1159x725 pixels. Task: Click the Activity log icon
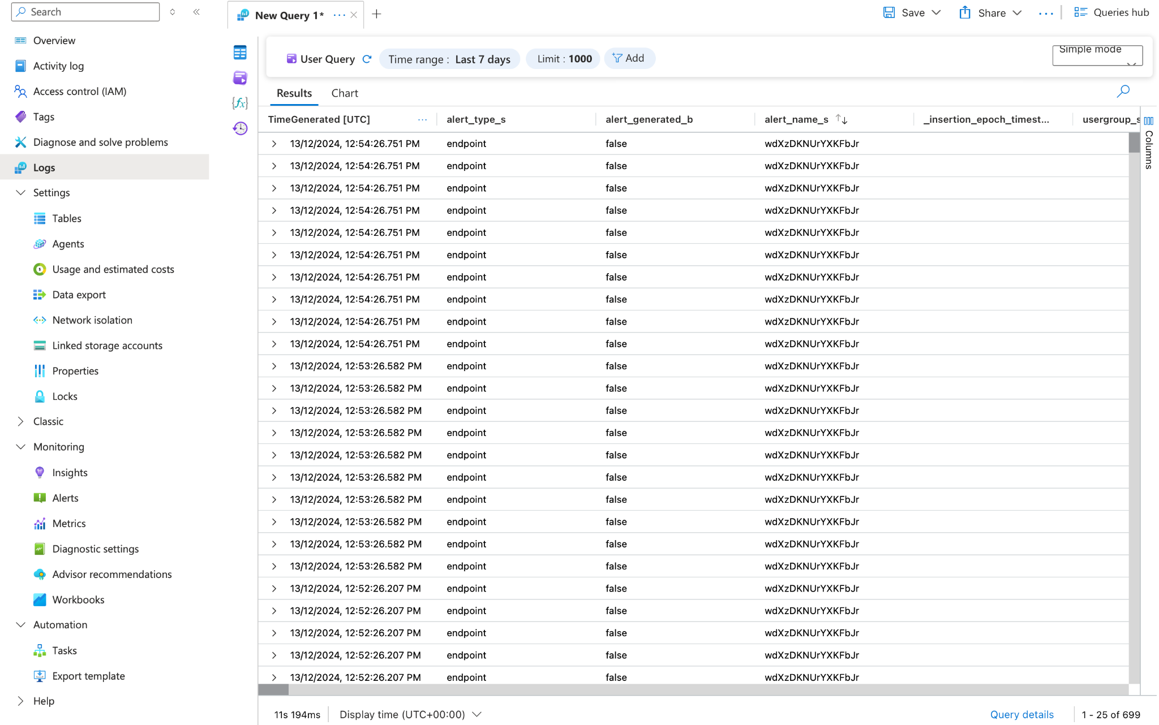[x=20, y=66]
